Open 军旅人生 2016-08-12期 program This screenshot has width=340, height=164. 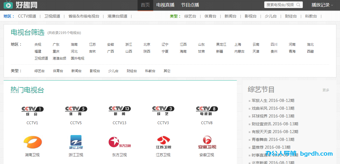coord(273,101)
